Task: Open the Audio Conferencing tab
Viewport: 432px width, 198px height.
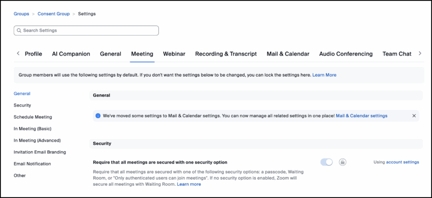Action: pos(346,54)
